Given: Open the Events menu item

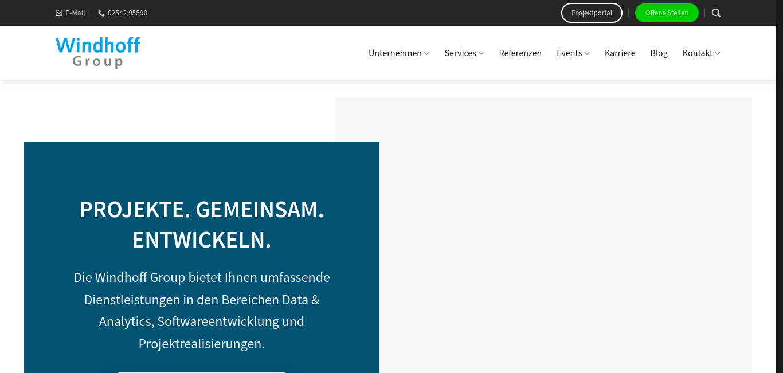Looking at the screenshot, I should point(569,53).
